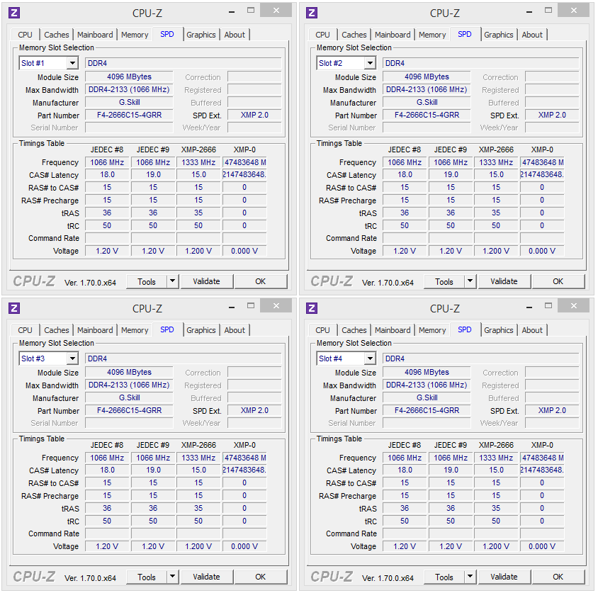The height and width of the screenshot is (593, 598).
Task: Click the CPU-Z logo icon in Slot #1 window
Action: point(14,13)
